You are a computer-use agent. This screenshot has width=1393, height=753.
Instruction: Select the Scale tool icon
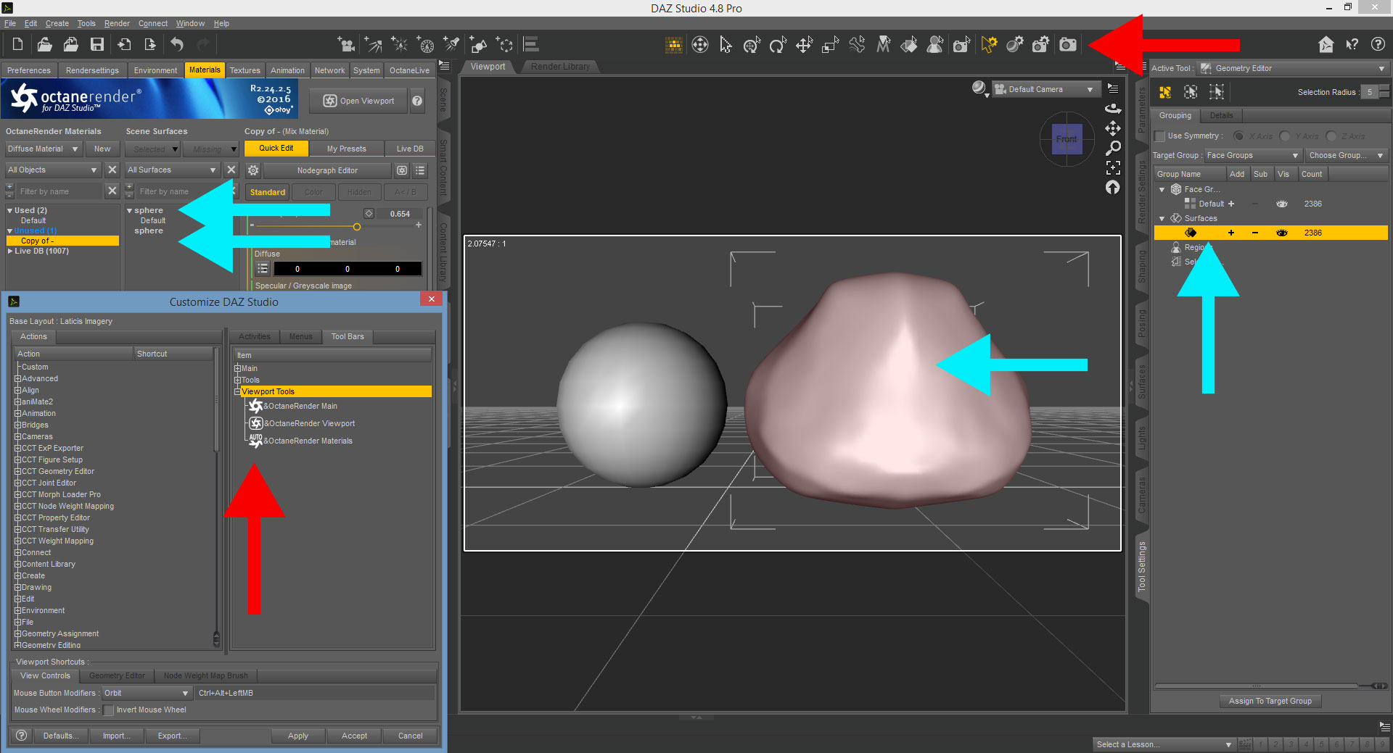[830, 45]
